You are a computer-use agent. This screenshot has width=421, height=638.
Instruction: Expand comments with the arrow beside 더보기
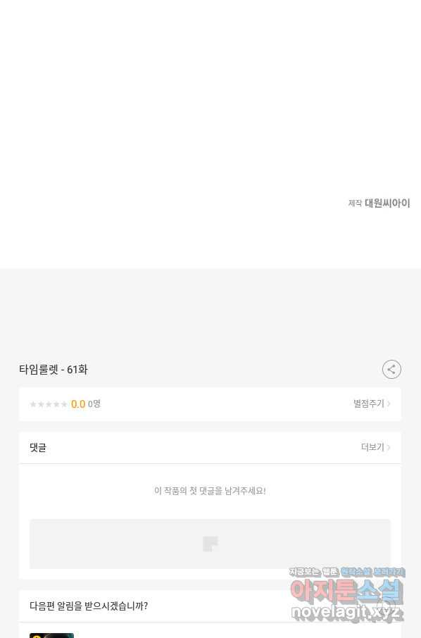pos(389,447)
